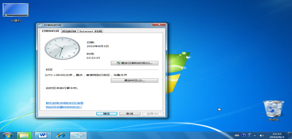The width and height of the screenshot is (292, 139).
Task: Open the volume speaker tray icon
Action: 261,135
